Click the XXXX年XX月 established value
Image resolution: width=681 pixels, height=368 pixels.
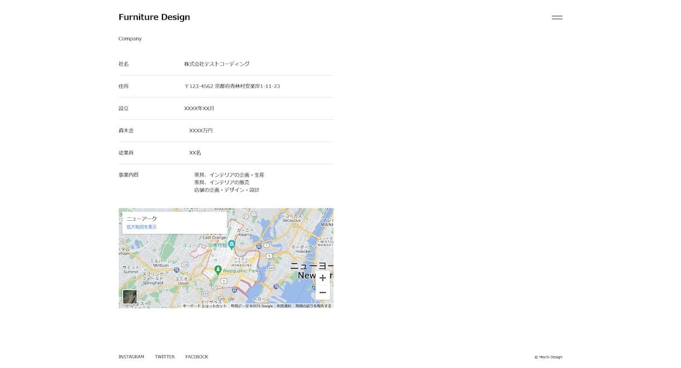pos(199,108)
